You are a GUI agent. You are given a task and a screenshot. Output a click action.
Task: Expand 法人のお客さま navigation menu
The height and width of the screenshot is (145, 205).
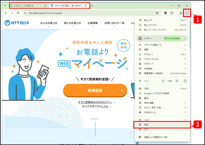point(49,24)
